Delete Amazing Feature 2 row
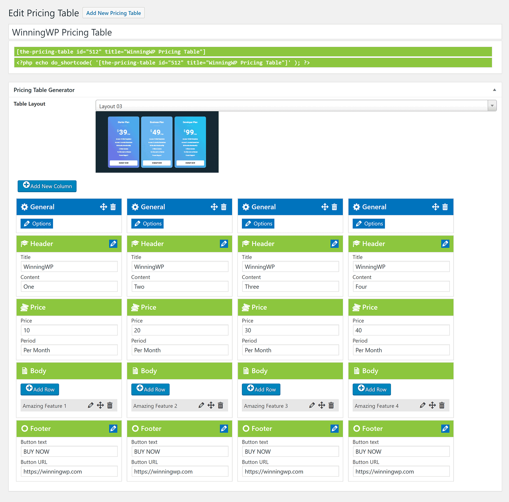This screenshot has width=509, height=502. [220, 405]
